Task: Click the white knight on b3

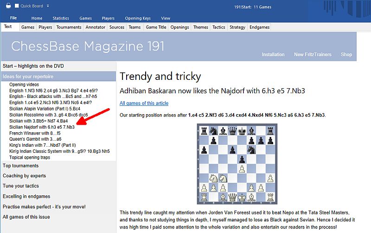Action: (x=213, y=178)
